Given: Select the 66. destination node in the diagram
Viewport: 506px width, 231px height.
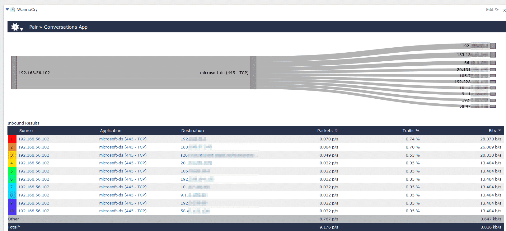Looking at the screenshot, I should click(493, 63).
